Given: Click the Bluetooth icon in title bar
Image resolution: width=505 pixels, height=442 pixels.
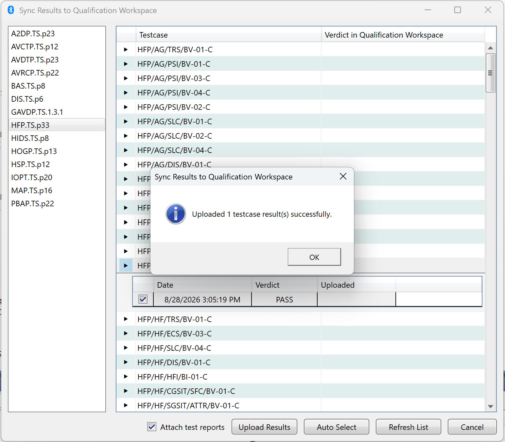Looking at the screenshot, I should (11, 10).
